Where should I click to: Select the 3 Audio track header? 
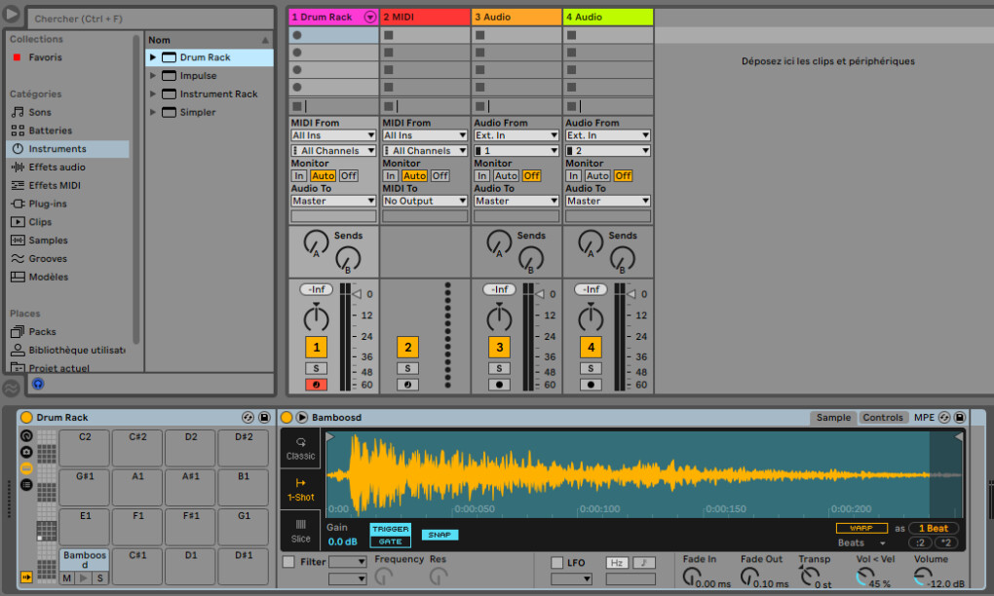point(516,18)
